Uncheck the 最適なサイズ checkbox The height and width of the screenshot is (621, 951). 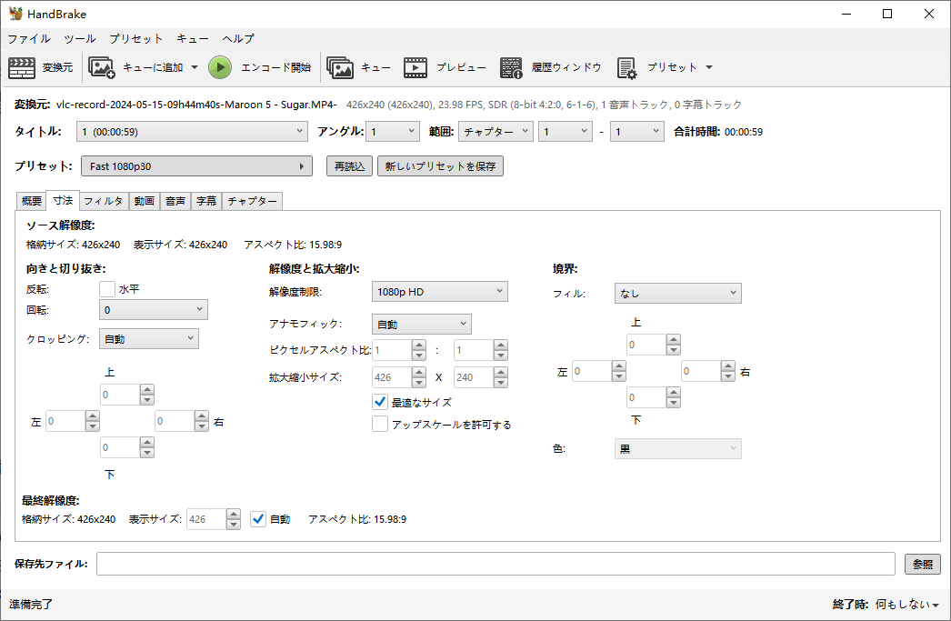(x=381, y=402)
